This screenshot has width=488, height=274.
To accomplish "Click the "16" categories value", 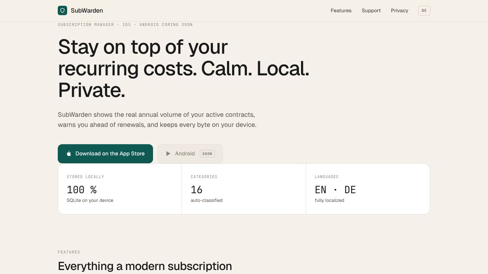I will pos(196,190).
